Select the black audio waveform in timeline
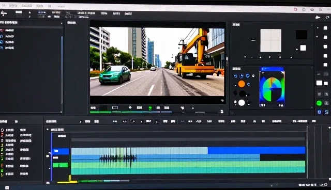The image size is (331, 190). coord(118,158)
